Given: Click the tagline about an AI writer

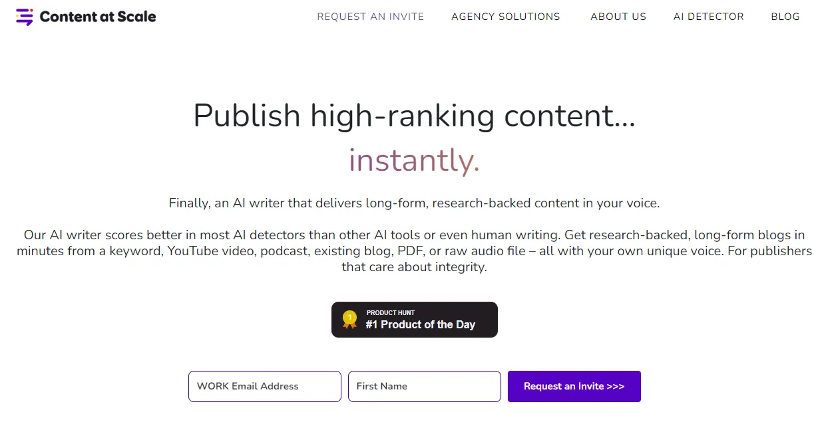Looking at the screenshot, I should 414,203.
